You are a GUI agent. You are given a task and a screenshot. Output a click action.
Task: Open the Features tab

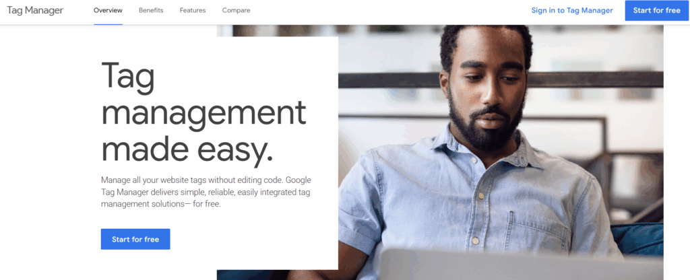192,11
